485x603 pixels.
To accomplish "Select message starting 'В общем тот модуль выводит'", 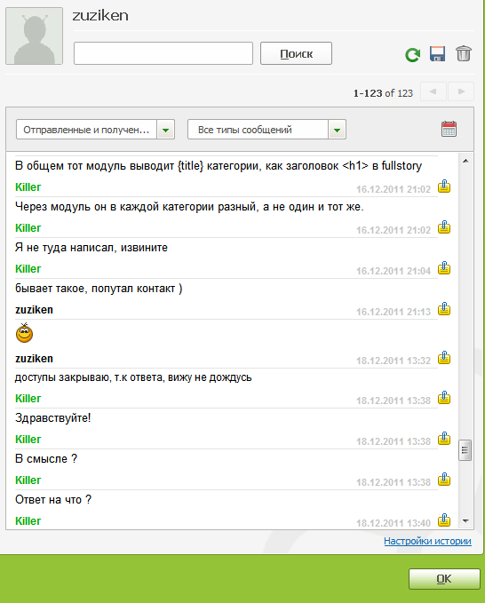I will click(x=219, y=166).
